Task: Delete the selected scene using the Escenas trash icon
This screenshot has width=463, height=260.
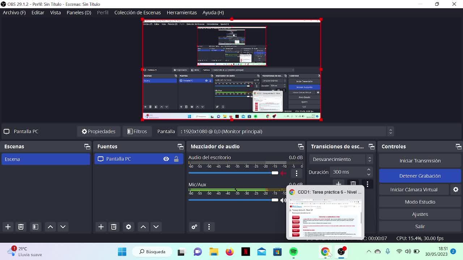Action: point(21,227)
